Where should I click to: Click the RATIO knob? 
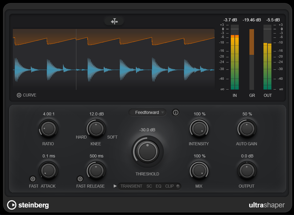[48, 129]
